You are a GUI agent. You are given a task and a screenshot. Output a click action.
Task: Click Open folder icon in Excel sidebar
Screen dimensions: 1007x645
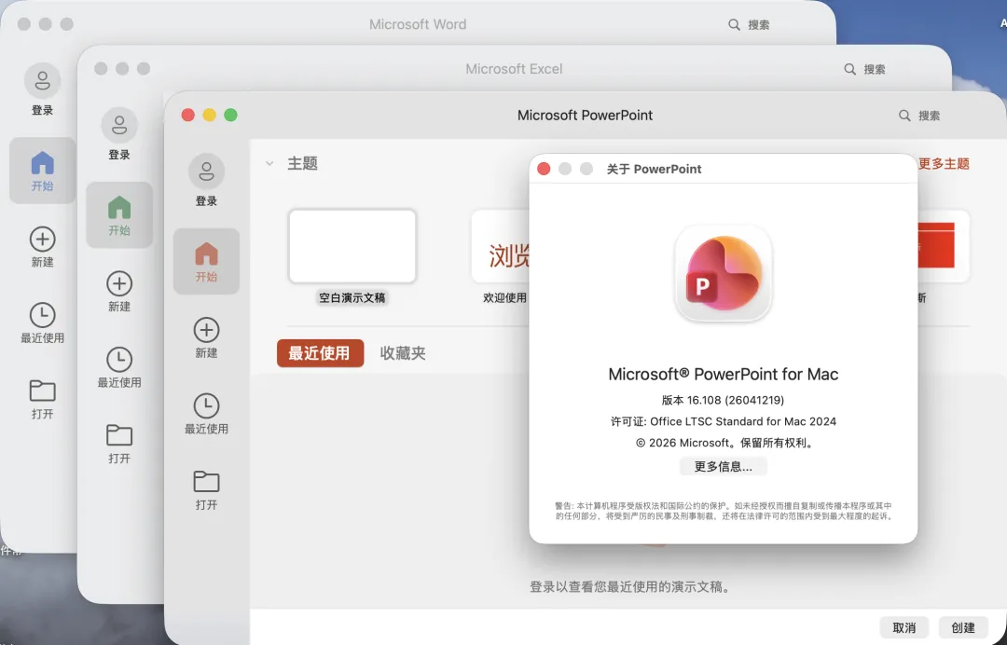pyautogui.click(x=119, y=435)
